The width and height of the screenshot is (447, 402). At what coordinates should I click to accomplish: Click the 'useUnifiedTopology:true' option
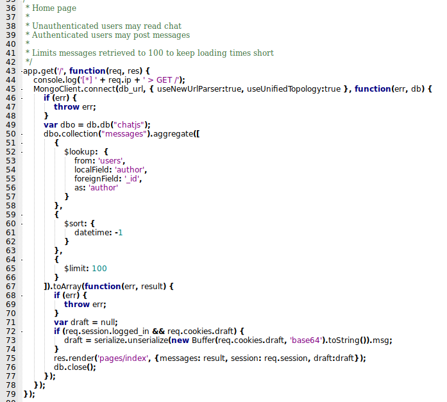[294, 89]
